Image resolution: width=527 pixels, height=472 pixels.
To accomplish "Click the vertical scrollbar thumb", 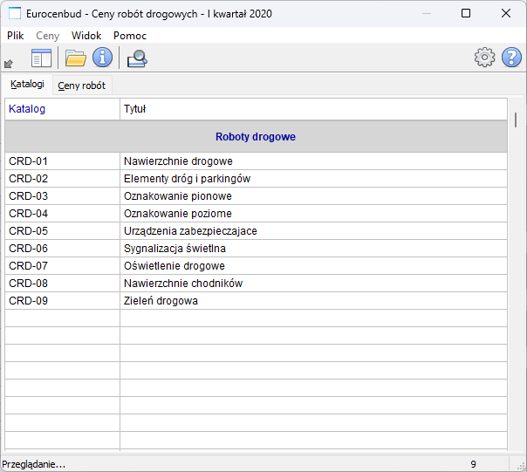I will pyautogui.click(x=515, y=119).
